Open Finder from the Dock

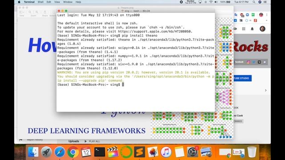[x=33, y=152]
